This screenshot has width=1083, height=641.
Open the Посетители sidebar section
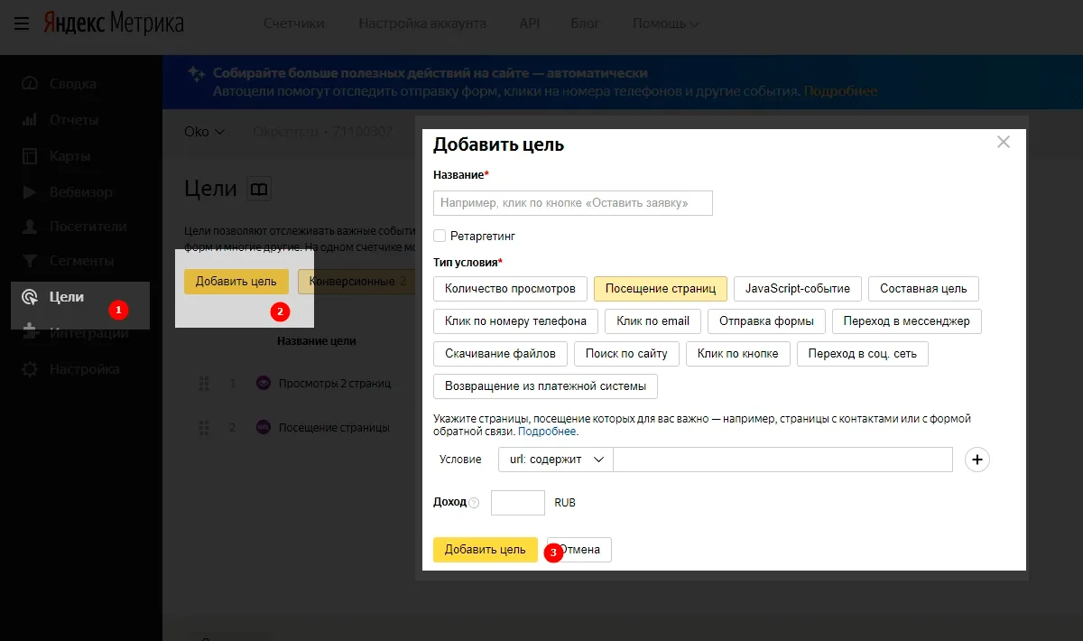point(74,227)
